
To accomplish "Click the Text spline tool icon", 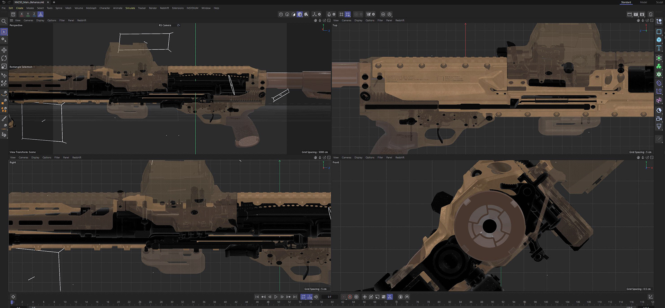I will (x=659, y=48).
